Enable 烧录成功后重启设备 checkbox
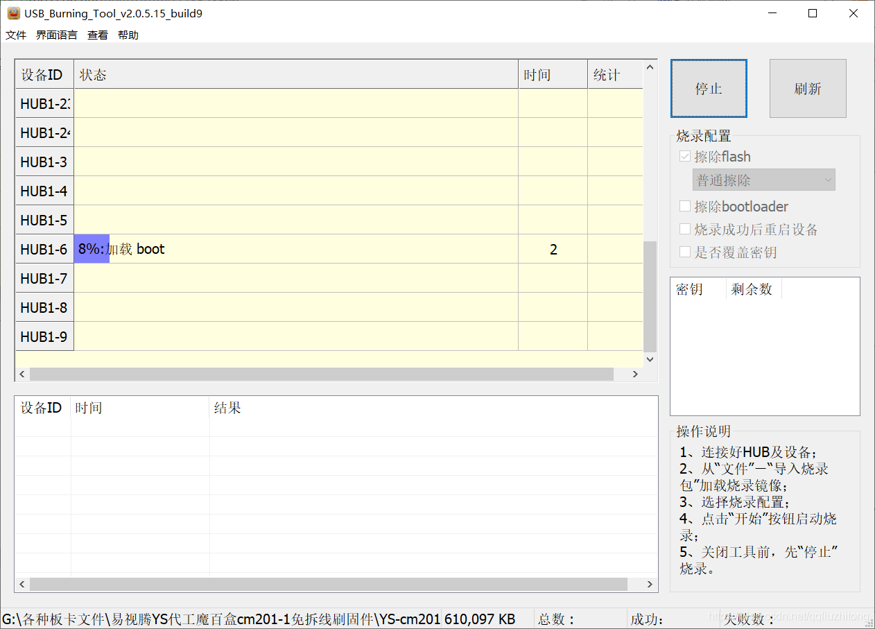 (685, 230)
